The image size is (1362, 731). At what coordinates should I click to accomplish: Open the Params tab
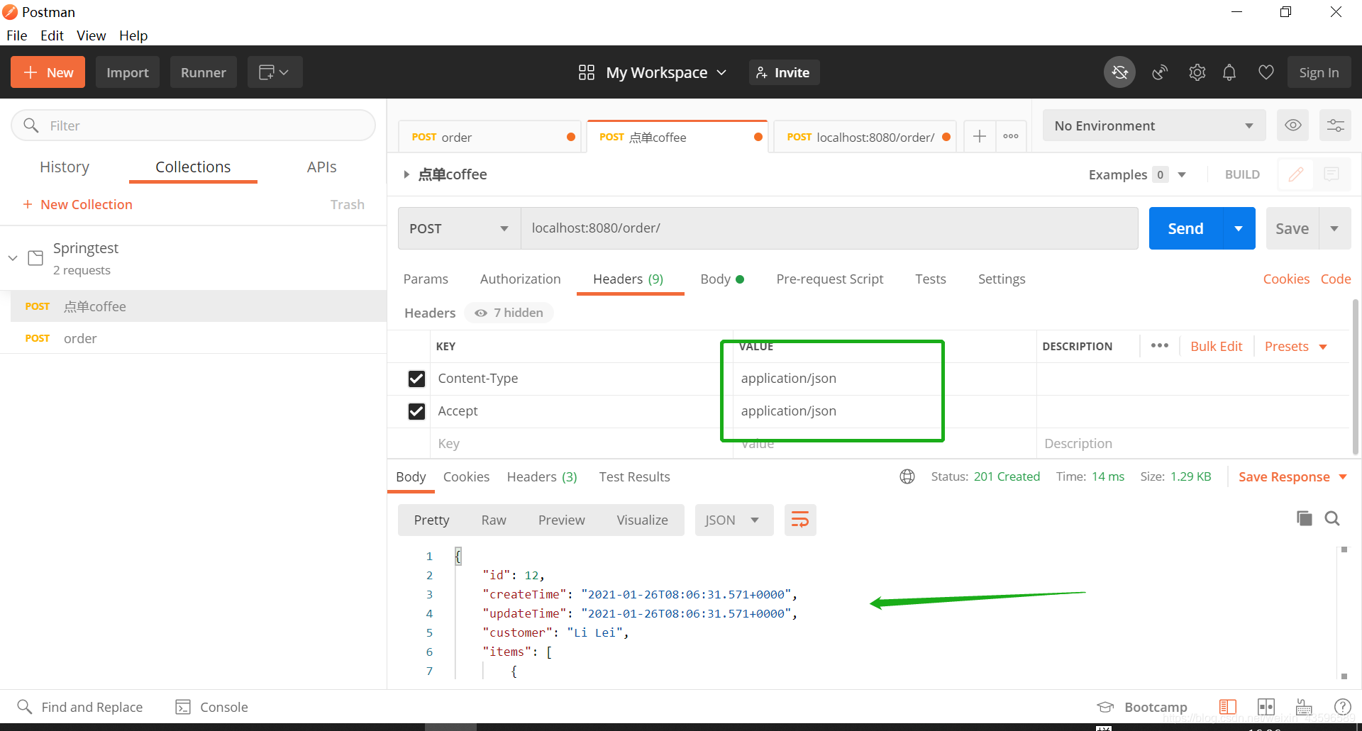[x=426, y=279]
